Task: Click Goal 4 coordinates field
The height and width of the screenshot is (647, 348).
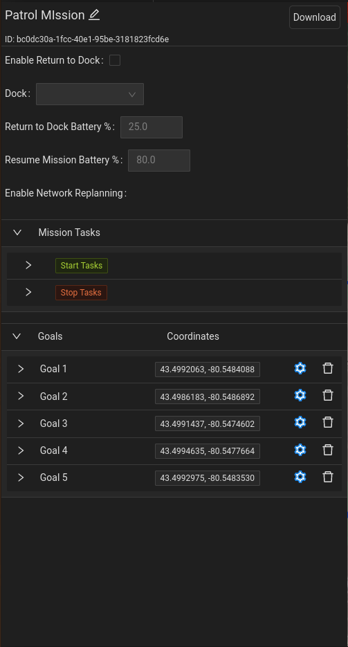Action: tap(208, 451)
